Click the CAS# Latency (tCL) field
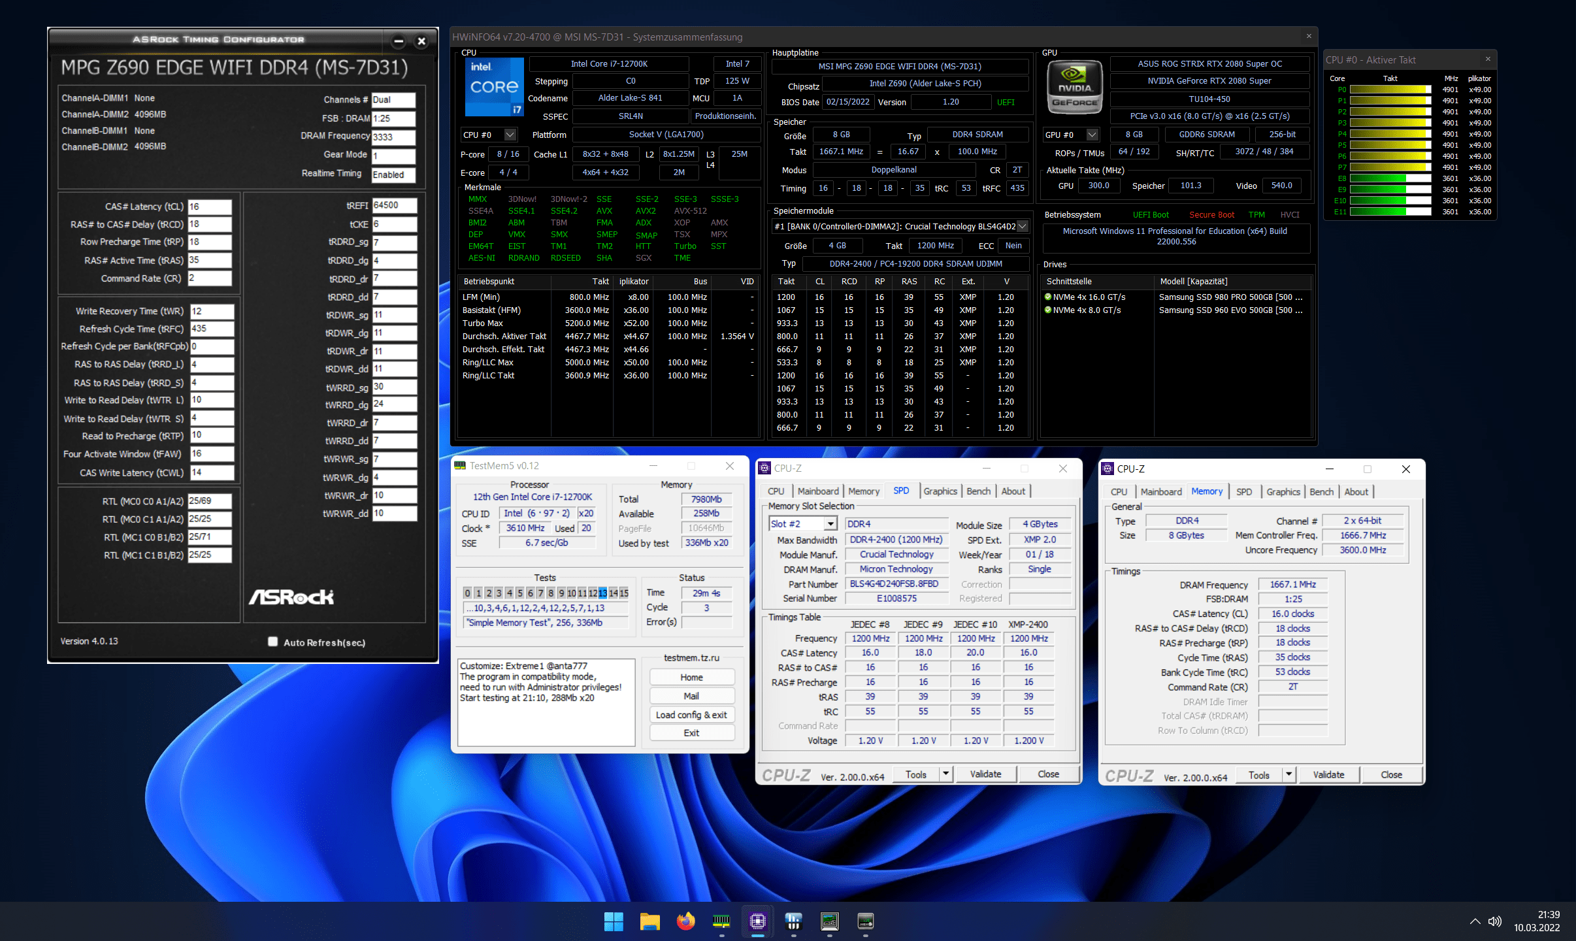 click(x=210, y=206)
